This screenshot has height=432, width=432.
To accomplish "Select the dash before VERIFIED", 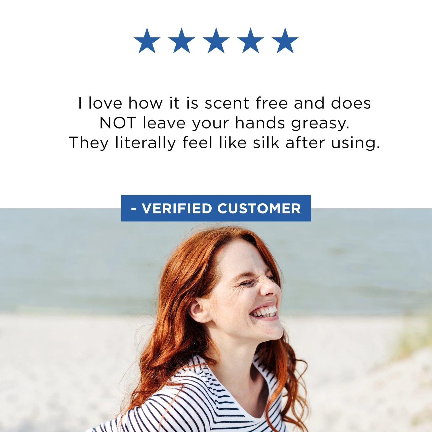I will click(134, 209).
